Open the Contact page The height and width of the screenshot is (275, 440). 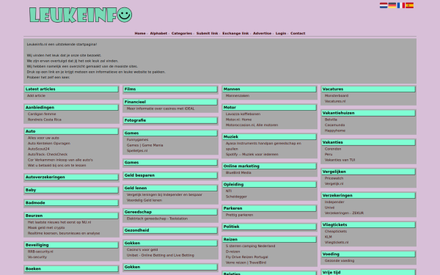298,34
